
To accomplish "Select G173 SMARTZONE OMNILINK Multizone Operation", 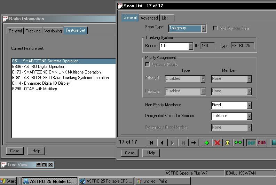I will point(64,72).
